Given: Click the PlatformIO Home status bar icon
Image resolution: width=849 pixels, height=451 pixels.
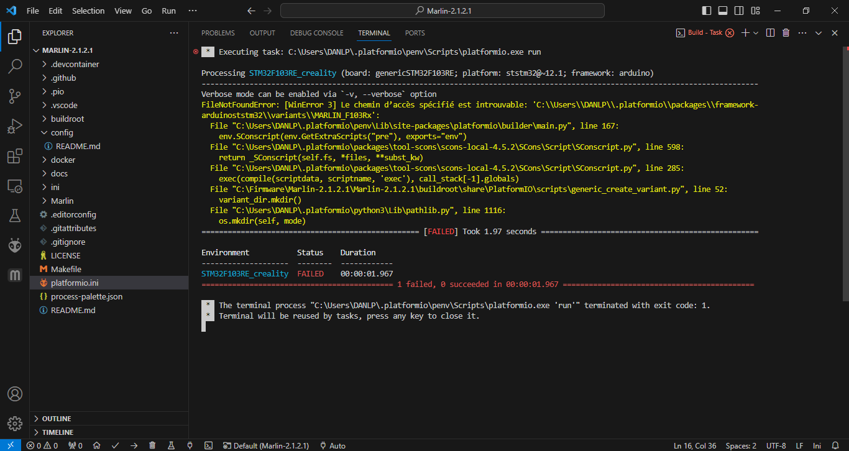Looking at the screenshot, I should (96, 445).
